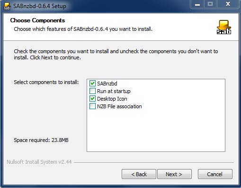Enable the NZB File association checkbox

tap(92, 106)
